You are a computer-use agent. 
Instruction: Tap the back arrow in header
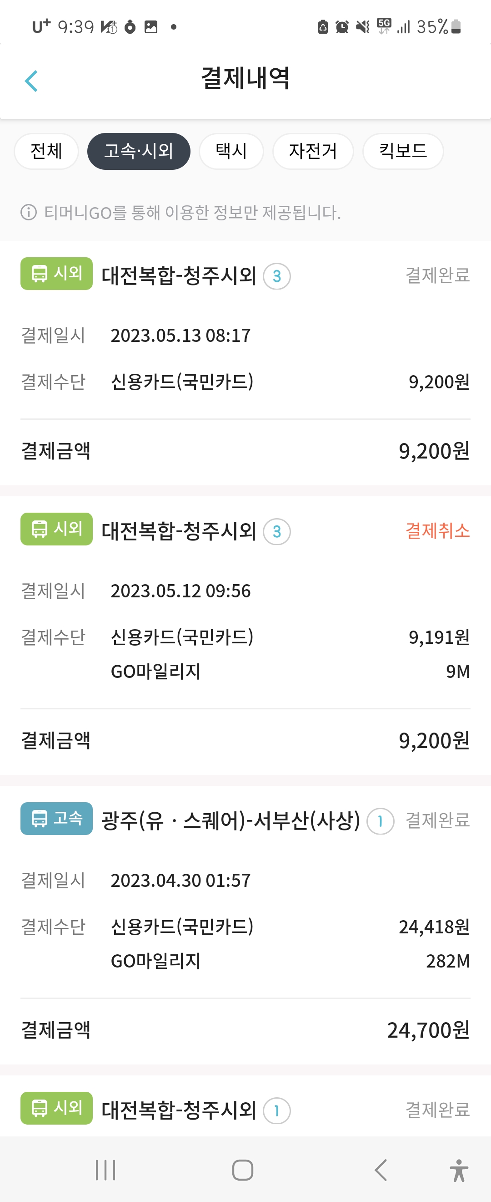tap(31, 81)
